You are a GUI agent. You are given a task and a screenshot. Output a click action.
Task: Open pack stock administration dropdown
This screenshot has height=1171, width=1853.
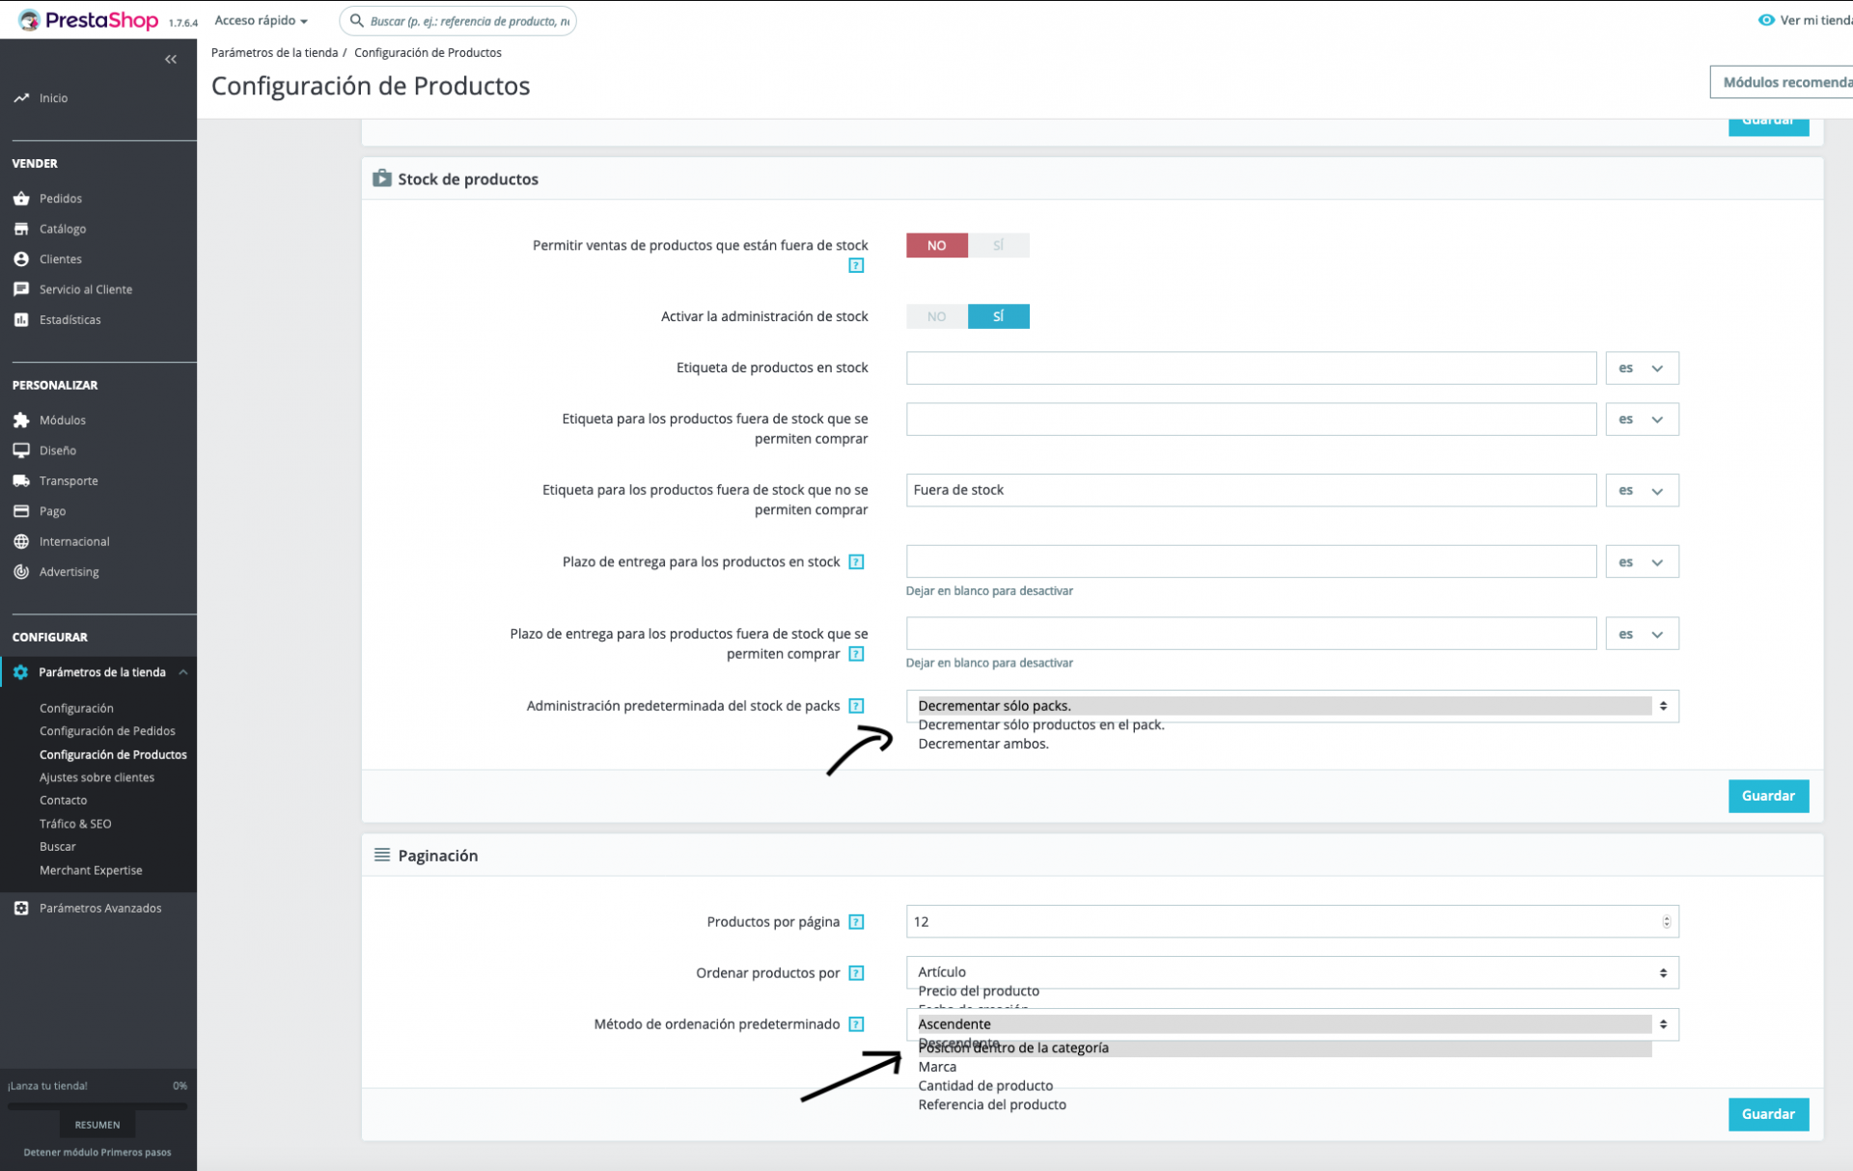pos(1291,706)
